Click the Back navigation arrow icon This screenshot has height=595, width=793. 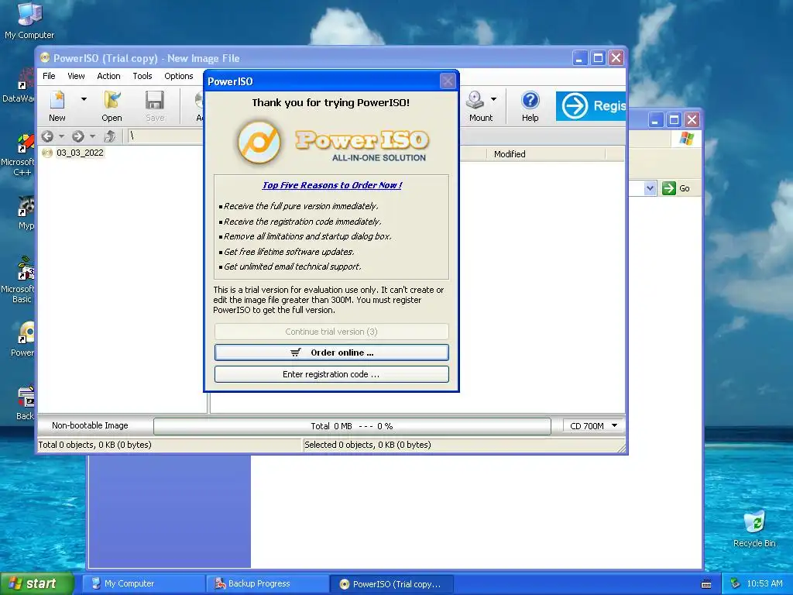pyautogui.click(x=47, y=136)
